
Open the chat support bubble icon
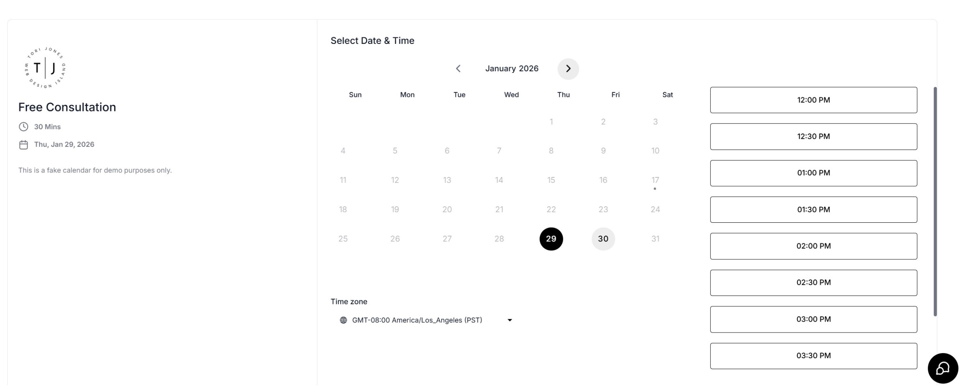coord(943,368)
